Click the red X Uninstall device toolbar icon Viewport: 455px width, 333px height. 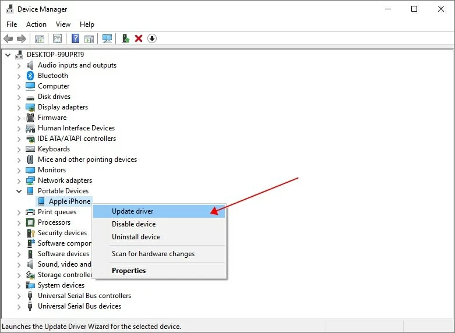pyautogui.click(x=139, y=38)
